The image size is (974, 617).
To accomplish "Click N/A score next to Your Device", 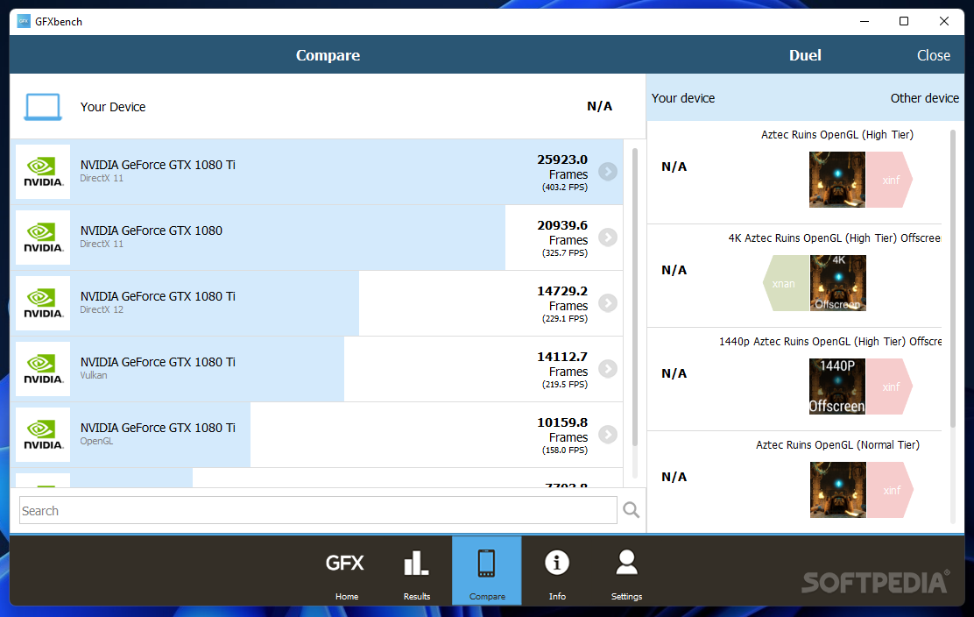I will pos(599,106).
